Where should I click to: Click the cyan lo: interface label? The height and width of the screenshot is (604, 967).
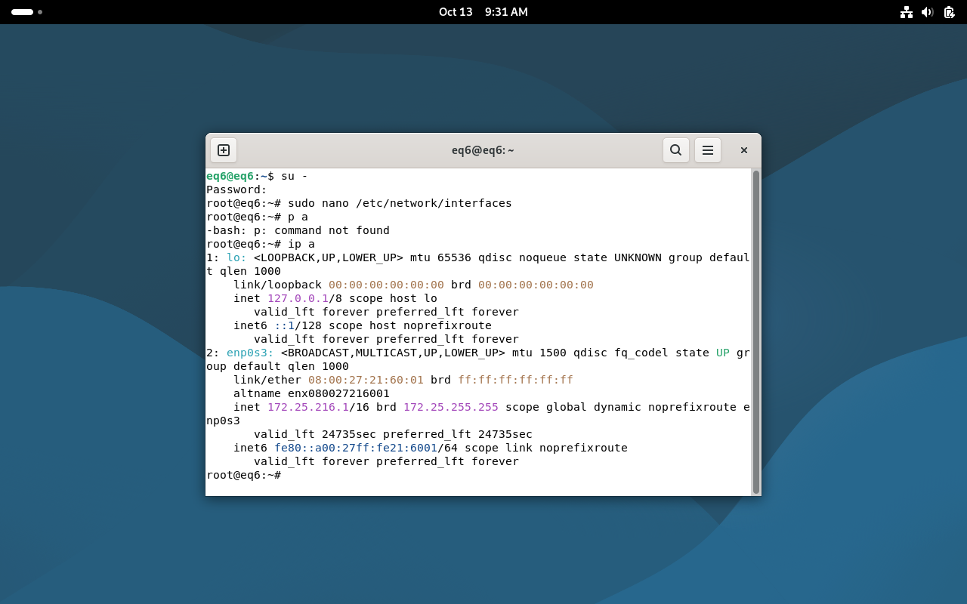pos(236,257)
